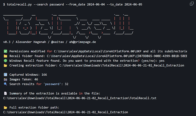Click the copy code icon

pos(192,3)
